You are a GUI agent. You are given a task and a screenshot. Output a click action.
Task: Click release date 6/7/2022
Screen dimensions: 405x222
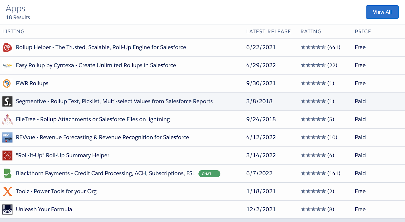pyautogui.click(x=259, y=174)
